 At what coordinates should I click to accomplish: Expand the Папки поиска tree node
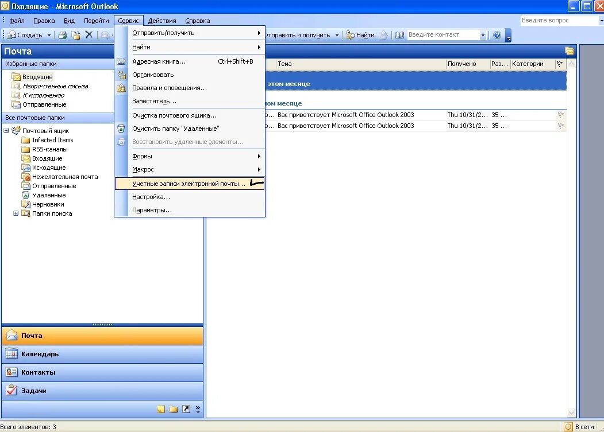16,213
